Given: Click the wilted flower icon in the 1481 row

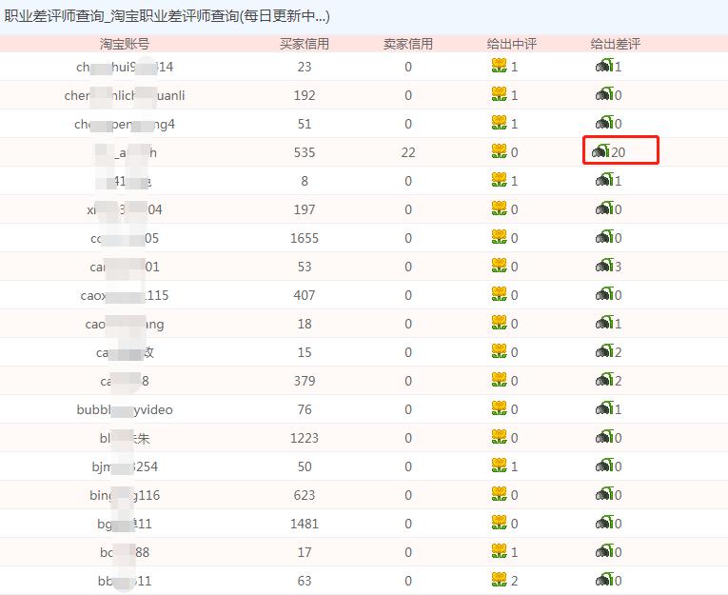Looking at the screenshot, I should coord(605,522).
